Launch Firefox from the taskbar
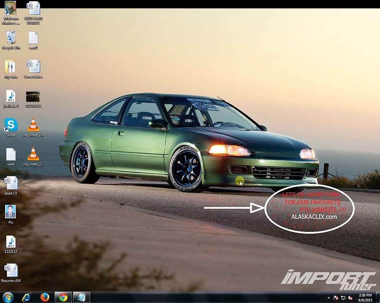The width and height of the screenshot is (380, 303). click(45, 298)
